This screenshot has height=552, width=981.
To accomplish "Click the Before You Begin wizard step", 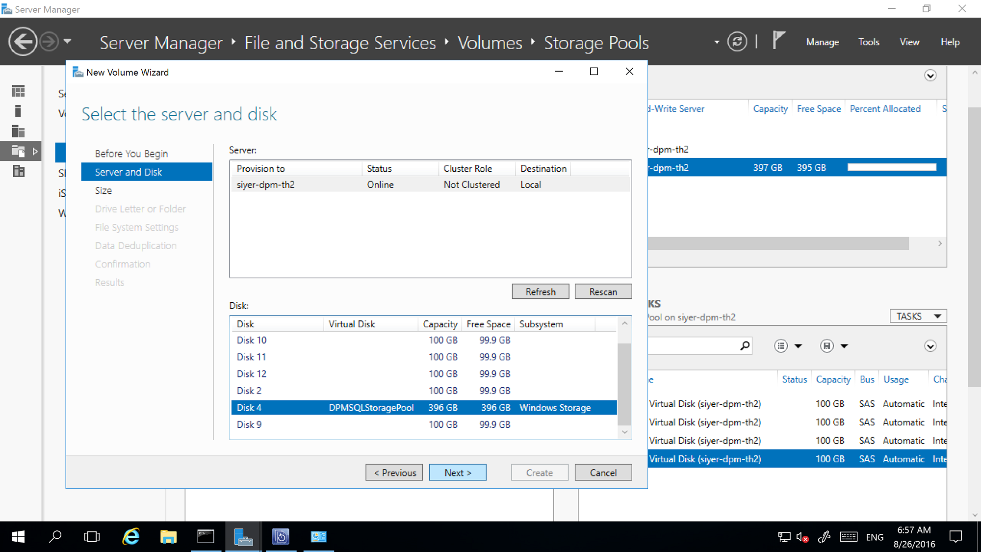I will (x=131, y=154).
